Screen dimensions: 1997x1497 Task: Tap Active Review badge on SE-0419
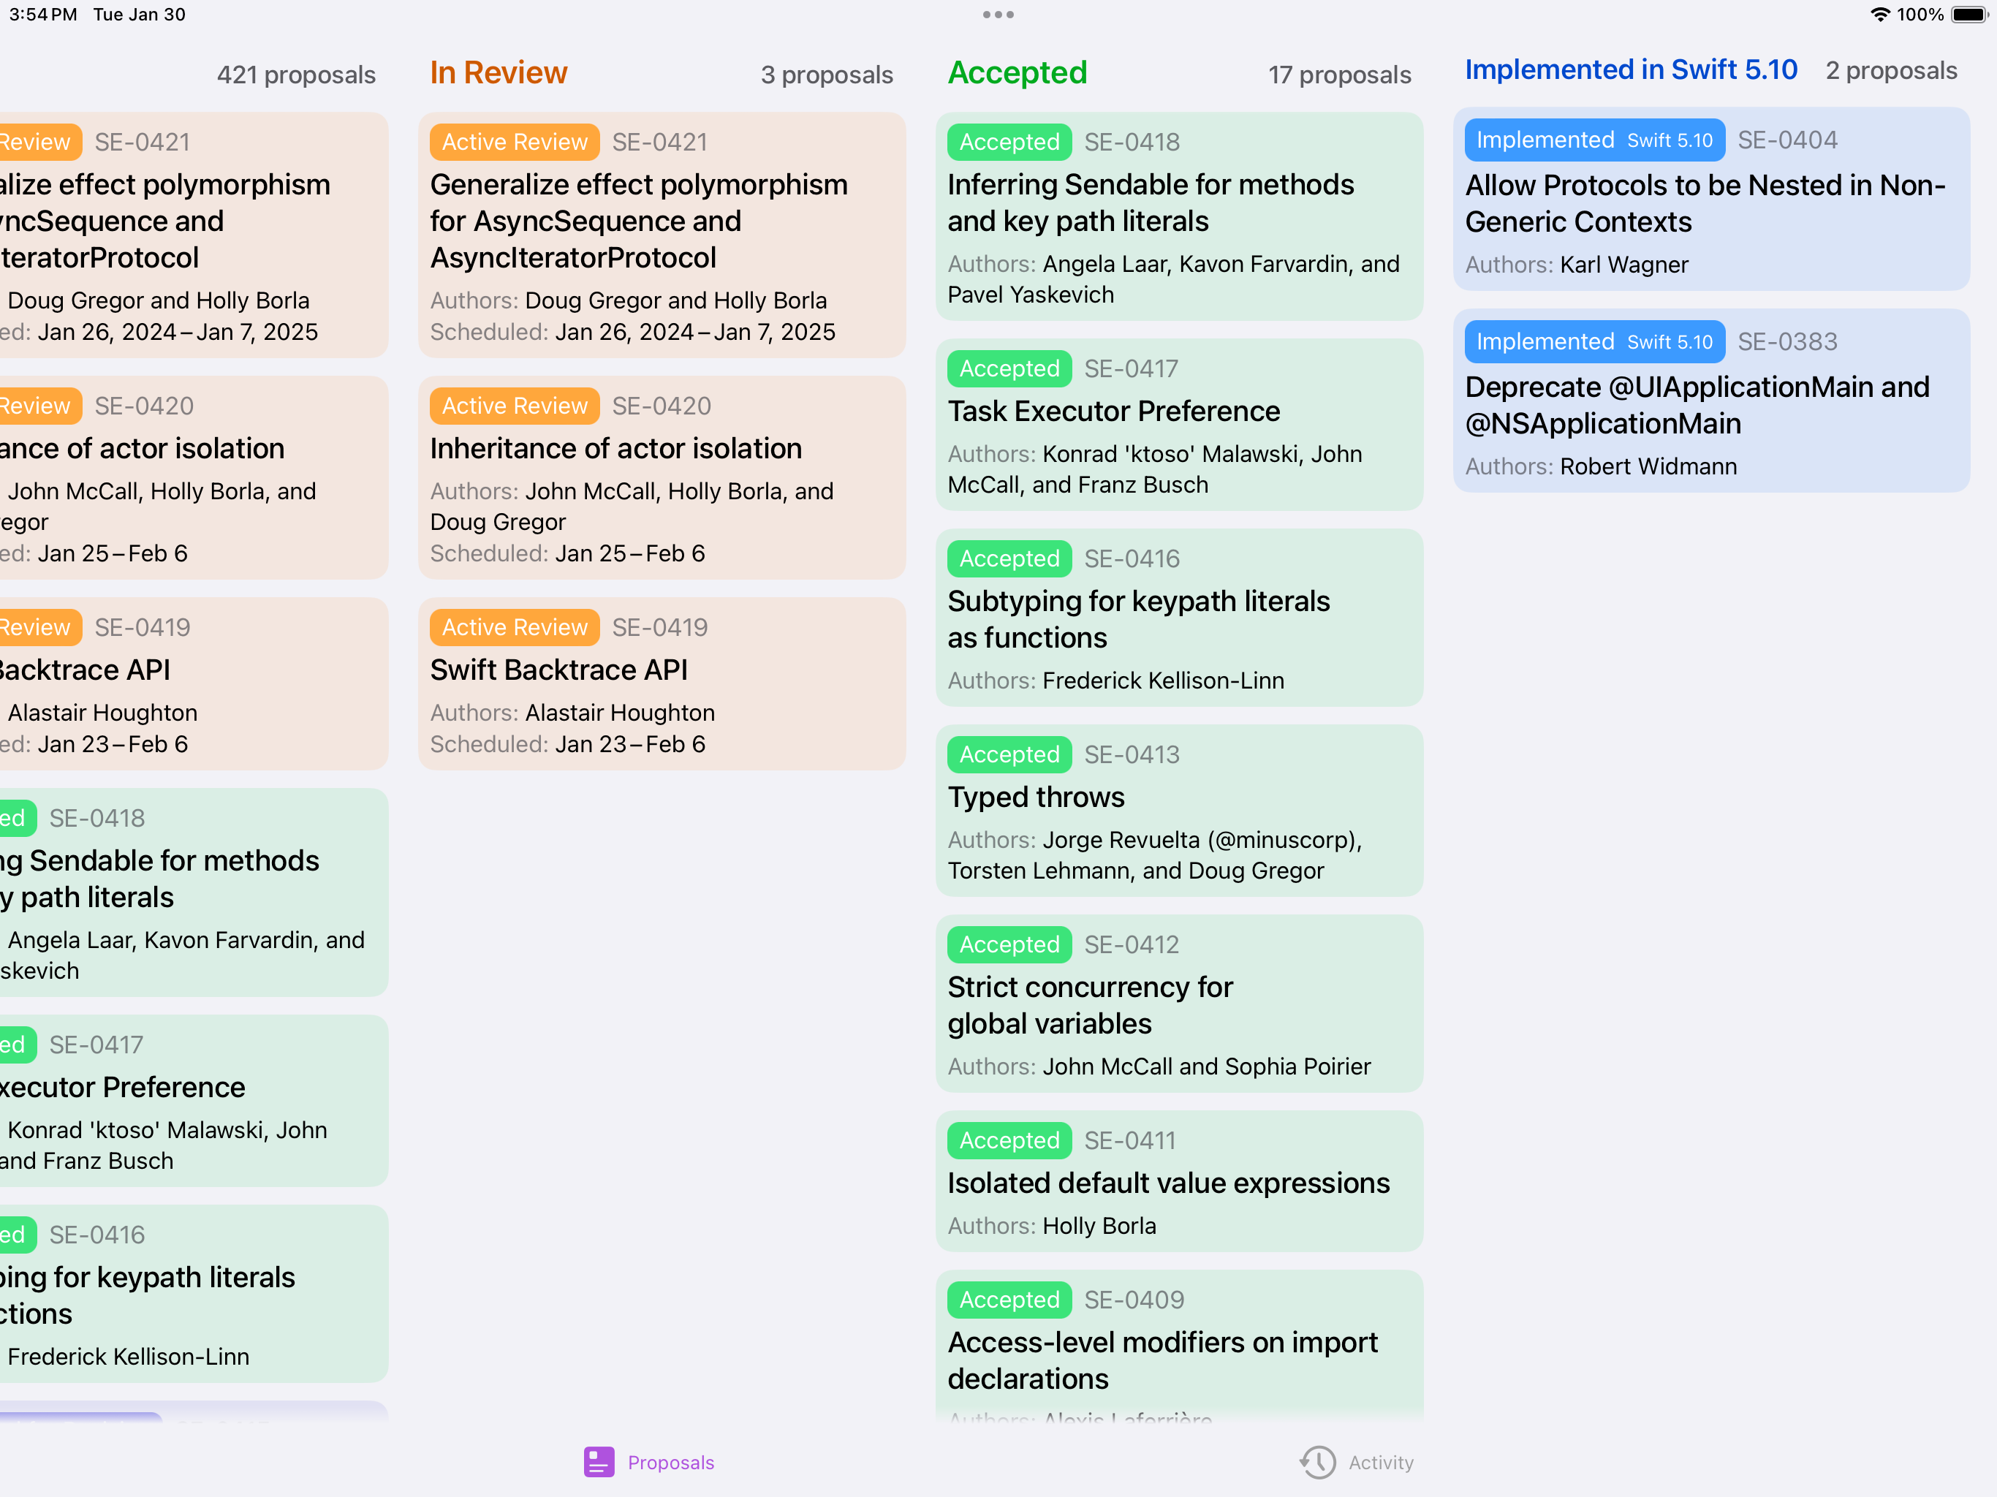coord(515,626)
